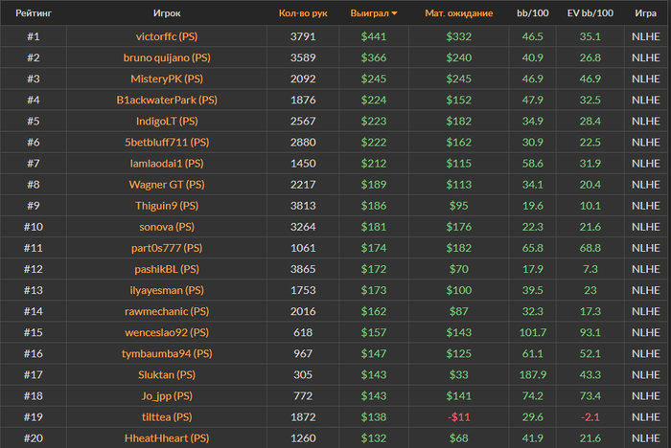Open IndigoLT (PS) player profile
The width and height of the screenshot is (671, 448).
pyautogui.click(x=167, y=121)
